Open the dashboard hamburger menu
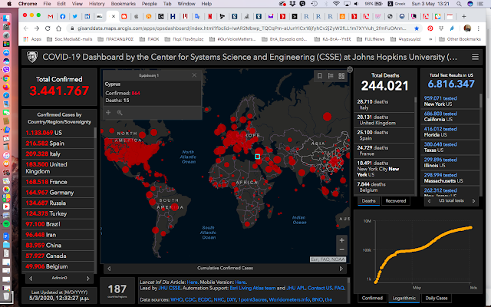The width and height of the screenshot is (491, 307). coord(475,57)
